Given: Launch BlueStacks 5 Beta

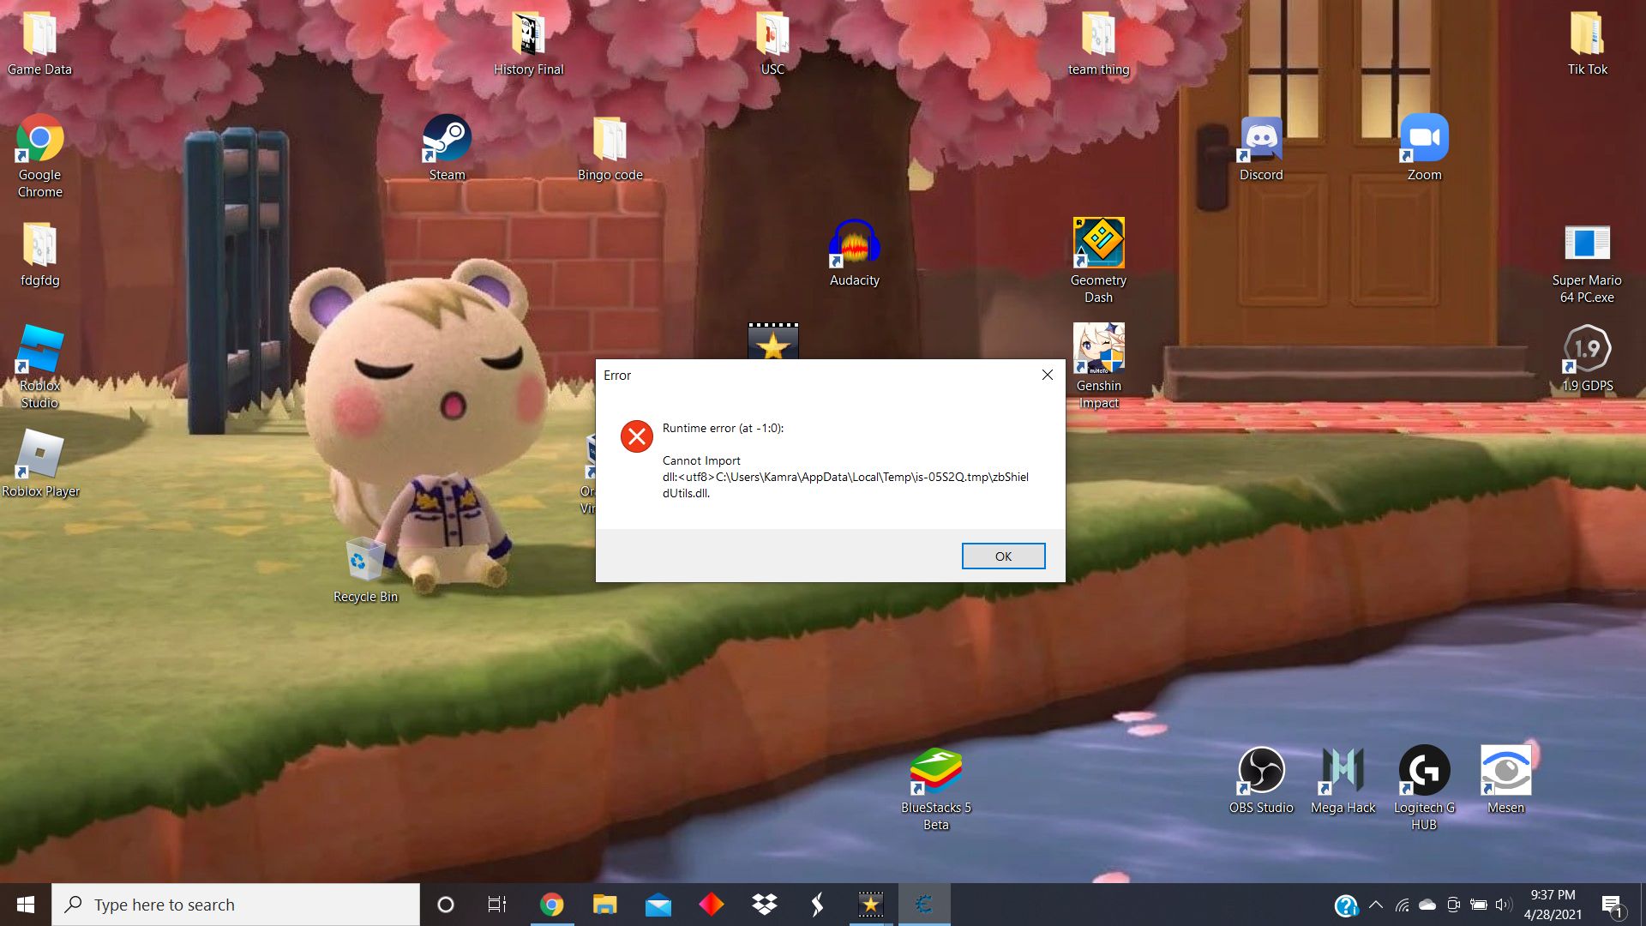Looking at the screenshot, I should coord(935,771).
